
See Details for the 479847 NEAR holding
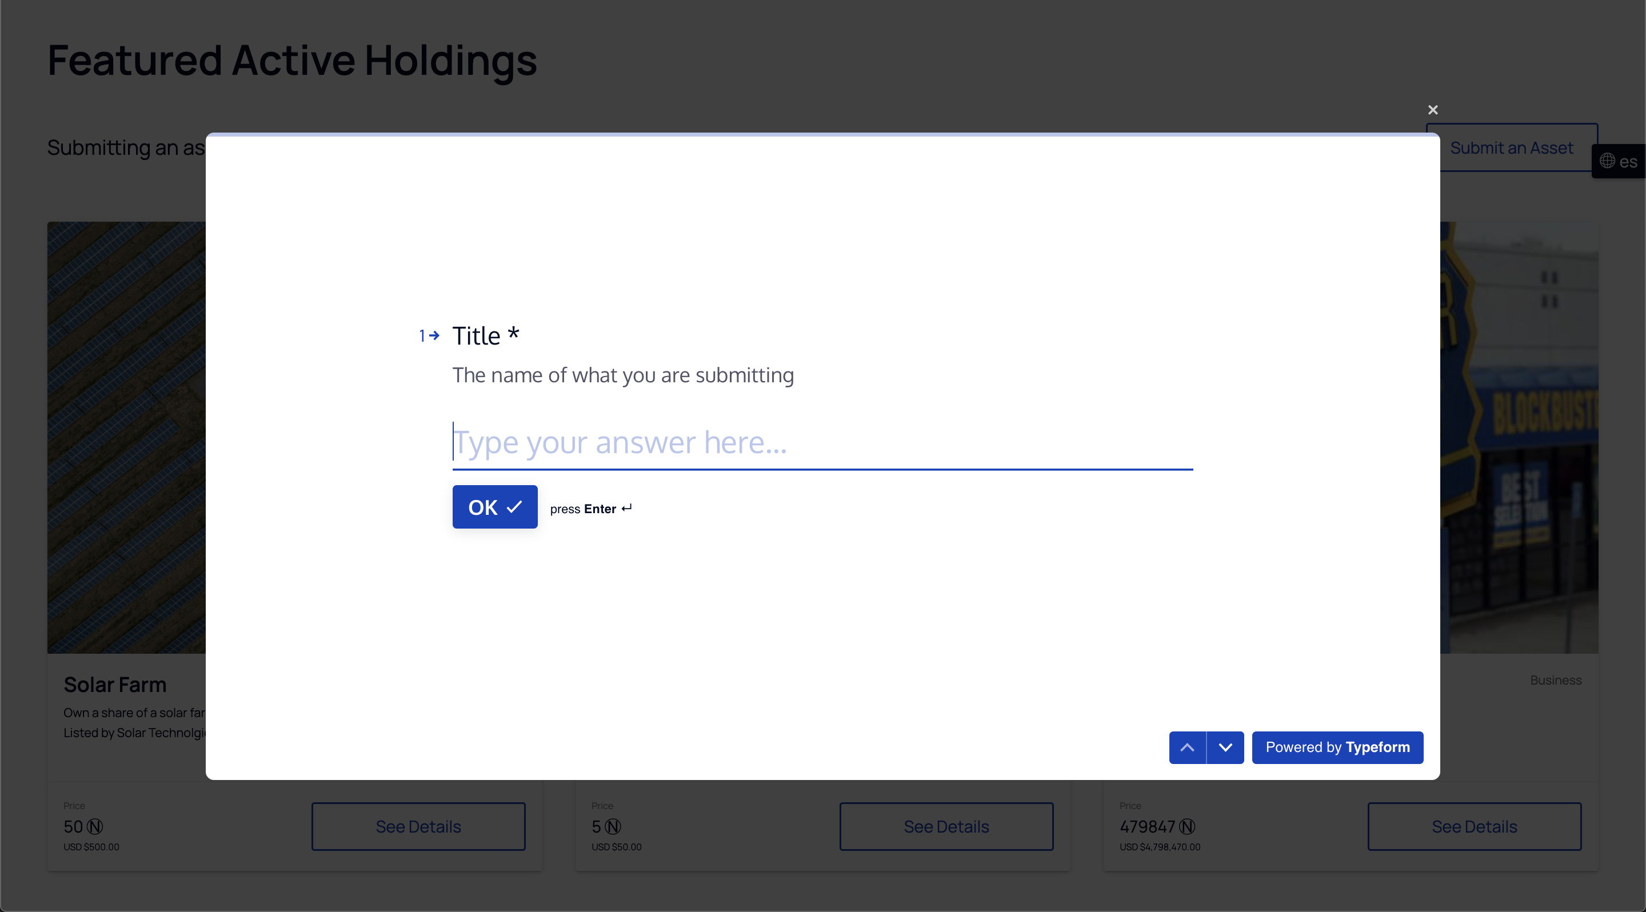[1473, 826]
